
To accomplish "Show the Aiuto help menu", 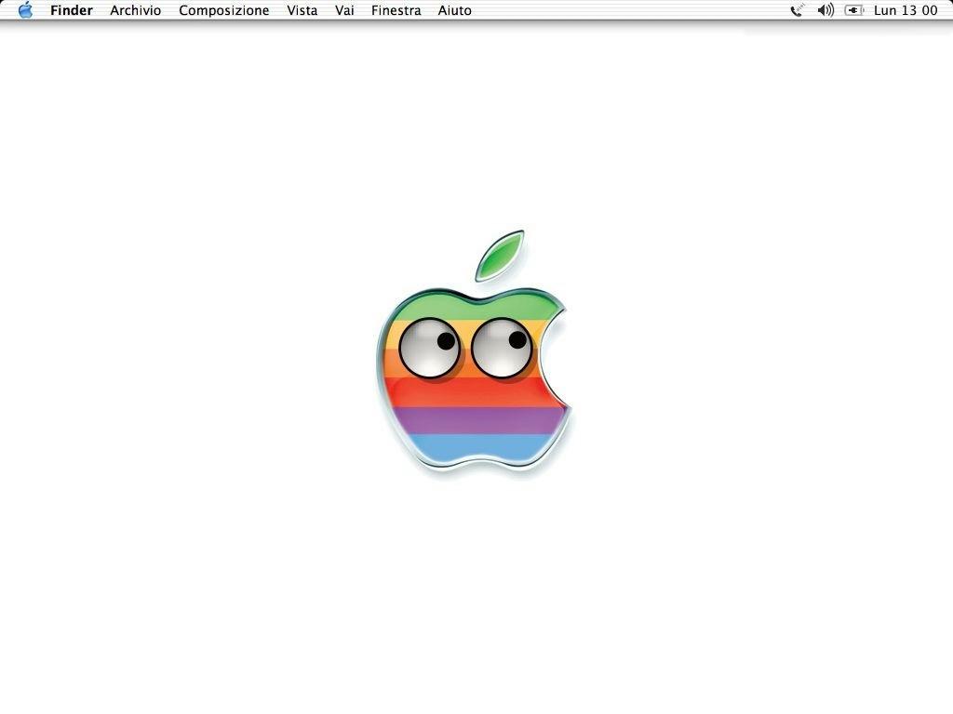I will point(454,10).
